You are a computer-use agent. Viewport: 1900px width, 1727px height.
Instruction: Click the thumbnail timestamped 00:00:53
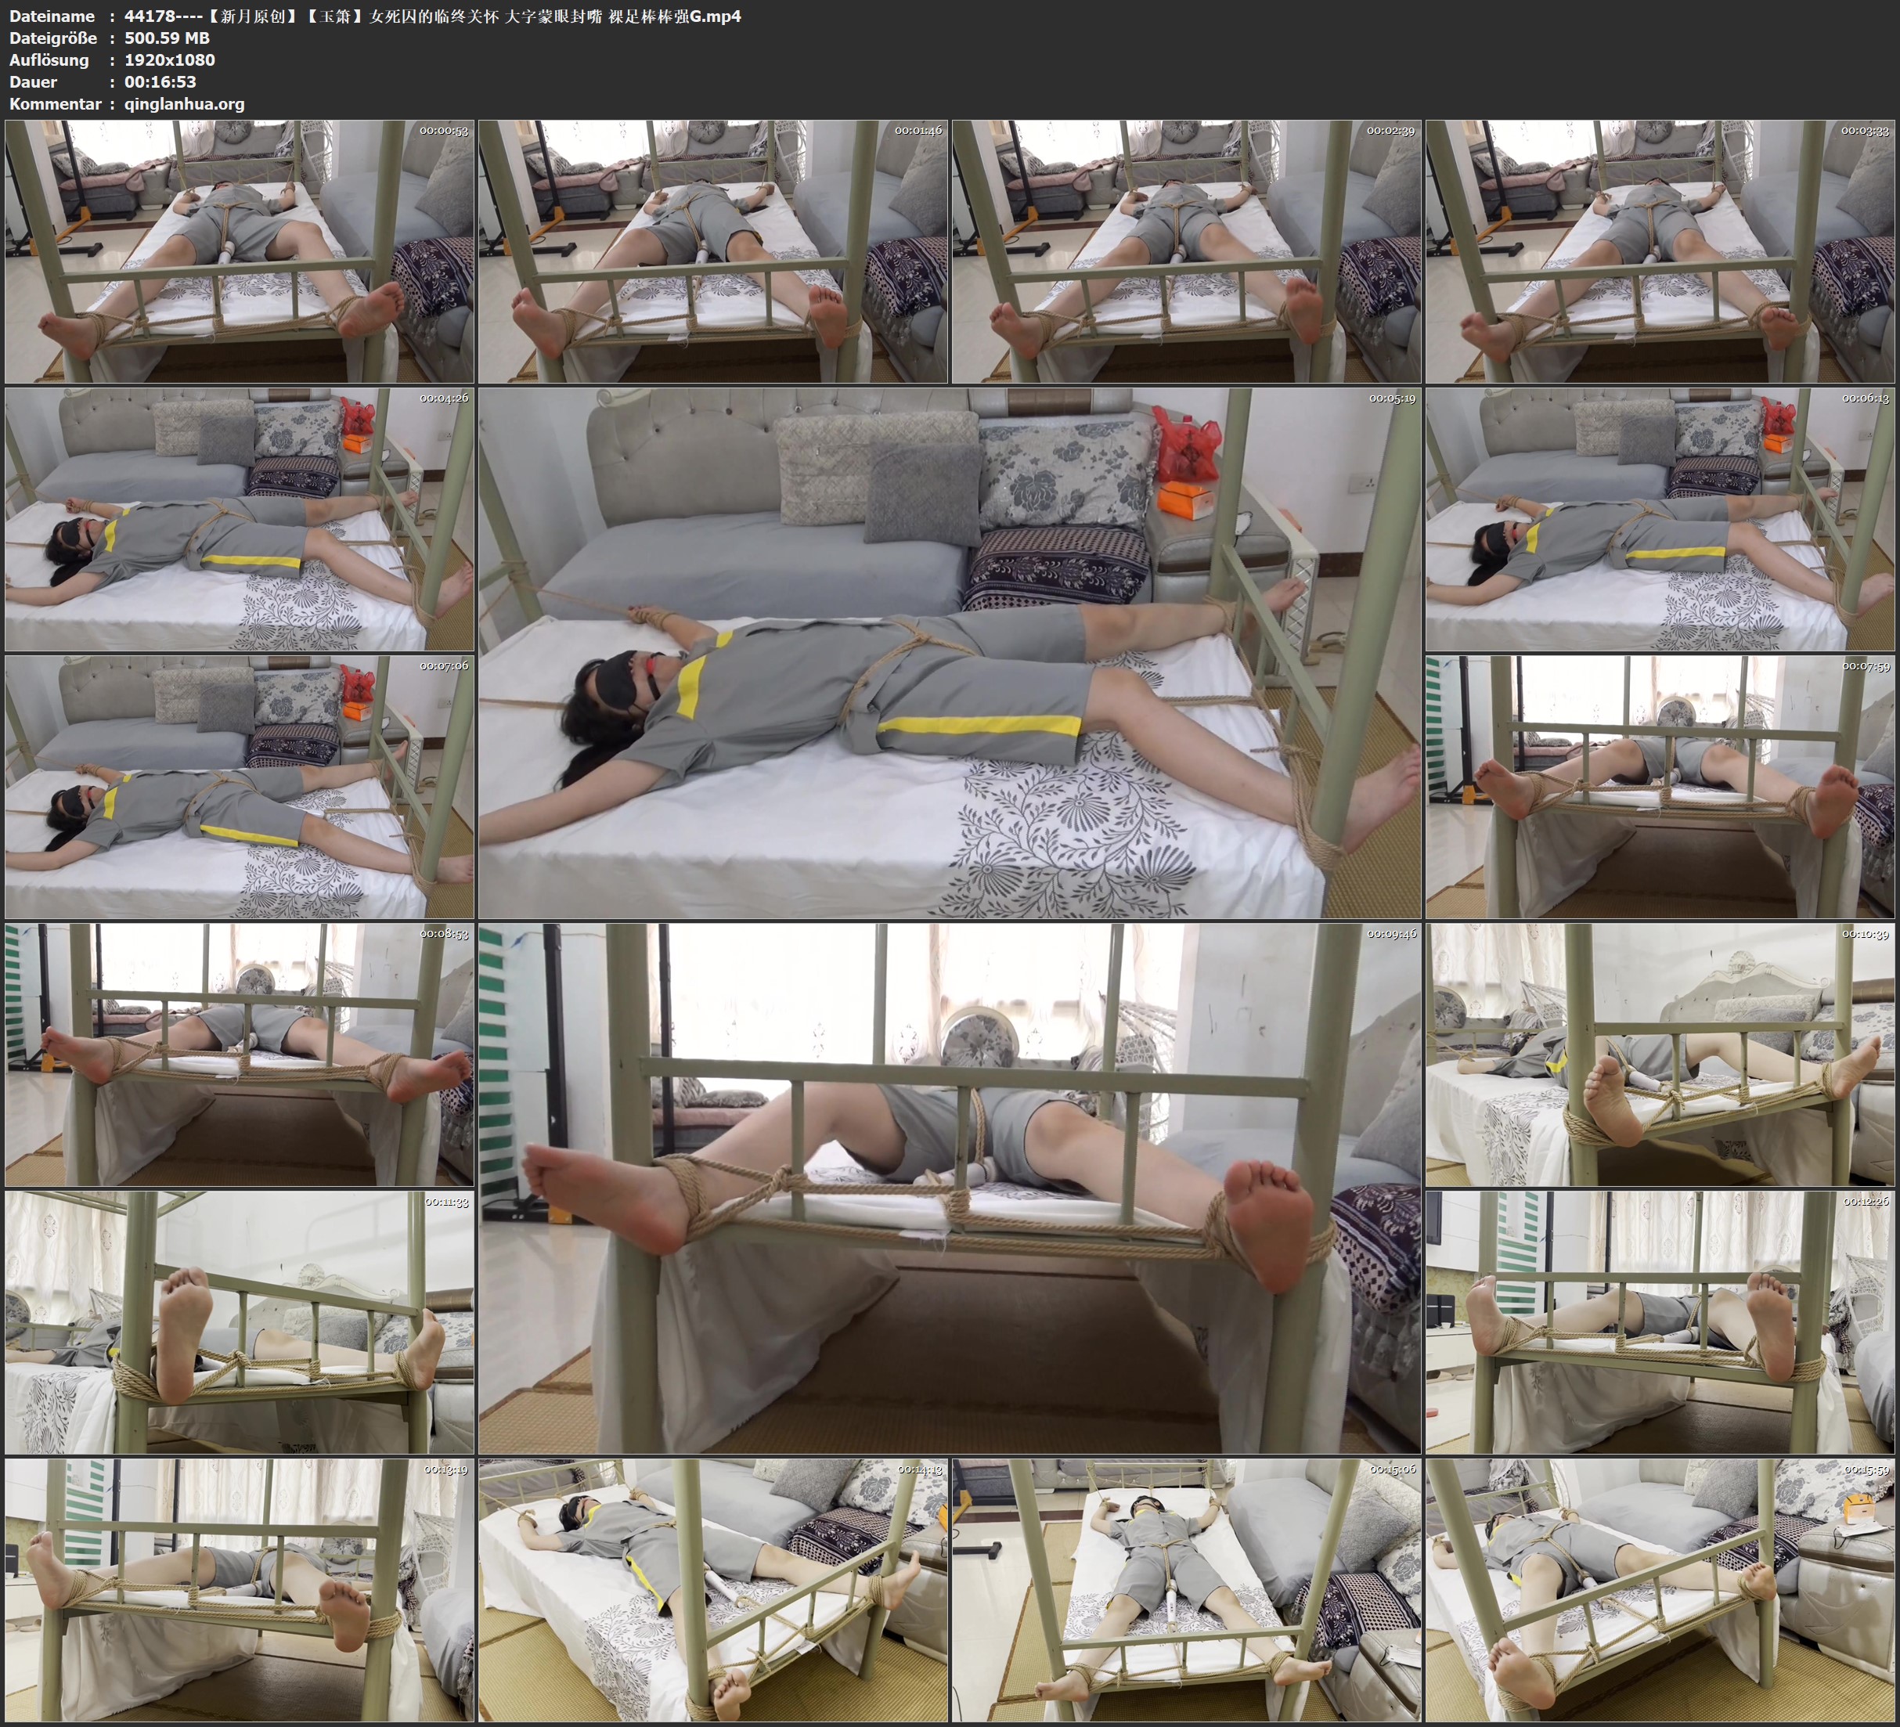[x=240, y=252]
